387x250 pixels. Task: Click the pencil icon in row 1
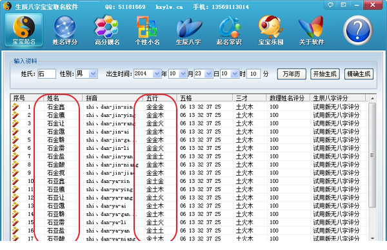(x=15, y=107)
